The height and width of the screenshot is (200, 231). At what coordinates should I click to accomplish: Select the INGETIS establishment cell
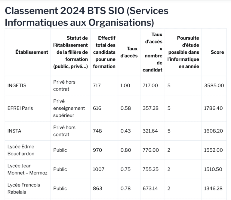tap(17, 85)
